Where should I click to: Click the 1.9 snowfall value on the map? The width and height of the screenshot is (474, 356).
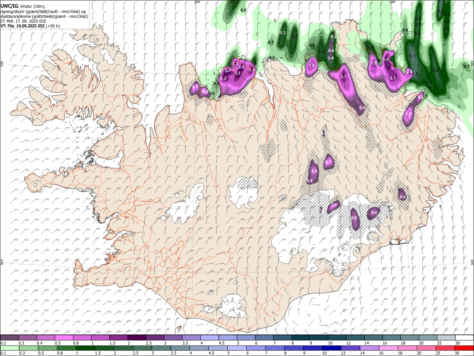pyautogui.click(x=374, y=63)
